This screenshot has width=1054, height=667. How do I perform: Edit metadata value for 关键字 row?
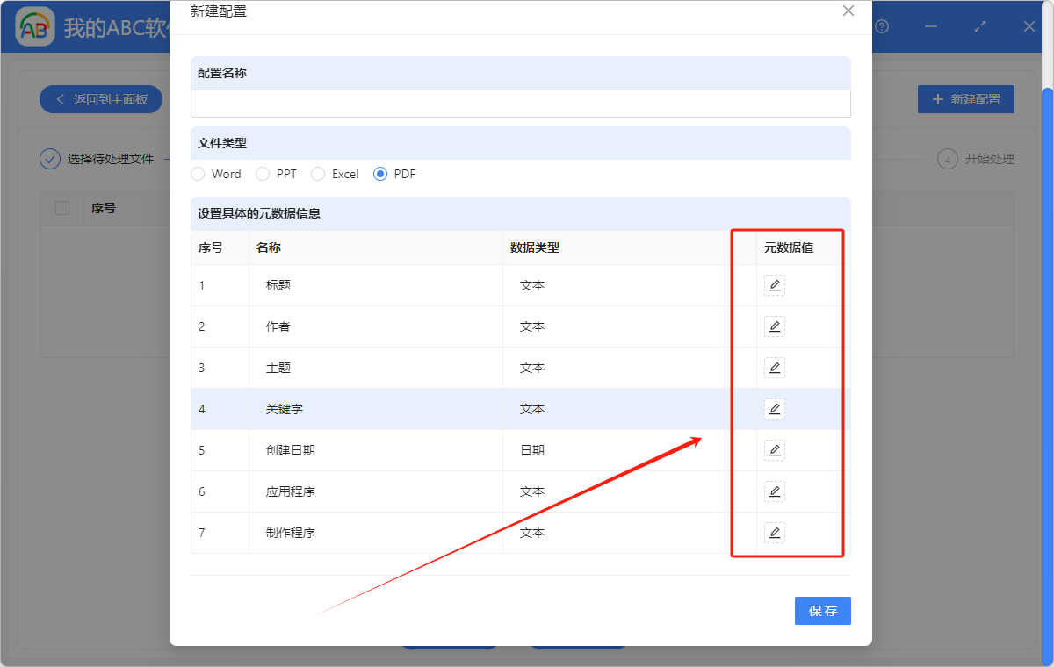[774, 409]
